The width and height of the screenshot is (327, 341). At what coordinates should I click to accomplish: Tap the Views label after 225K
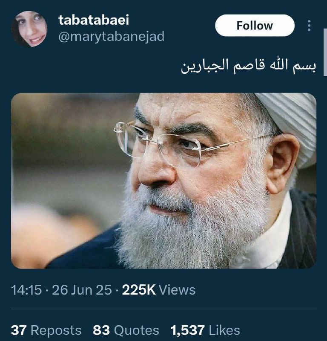(177, 290)
